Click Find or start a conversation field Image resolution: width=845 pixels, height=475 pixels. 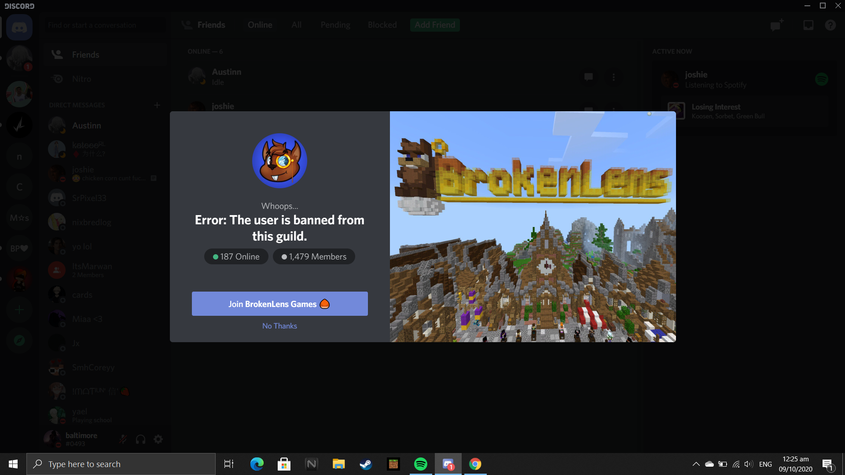pos(106,25)
